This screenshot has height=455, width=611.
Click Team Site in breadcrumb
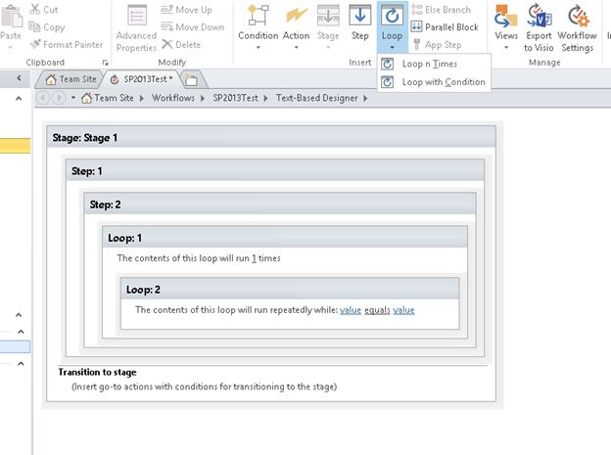(x=114, y=98)
